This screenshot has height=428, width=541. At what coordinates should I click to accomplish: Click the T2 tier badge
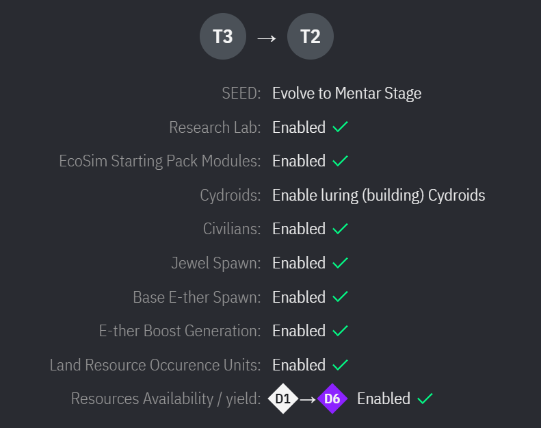click(x=311, y=36)
